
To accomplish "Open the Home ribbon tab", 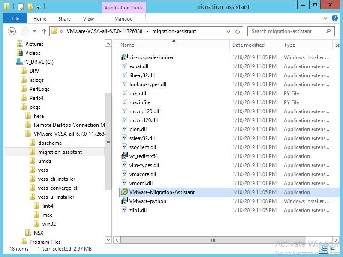I will pyautogui.click(x=40, y=19).
